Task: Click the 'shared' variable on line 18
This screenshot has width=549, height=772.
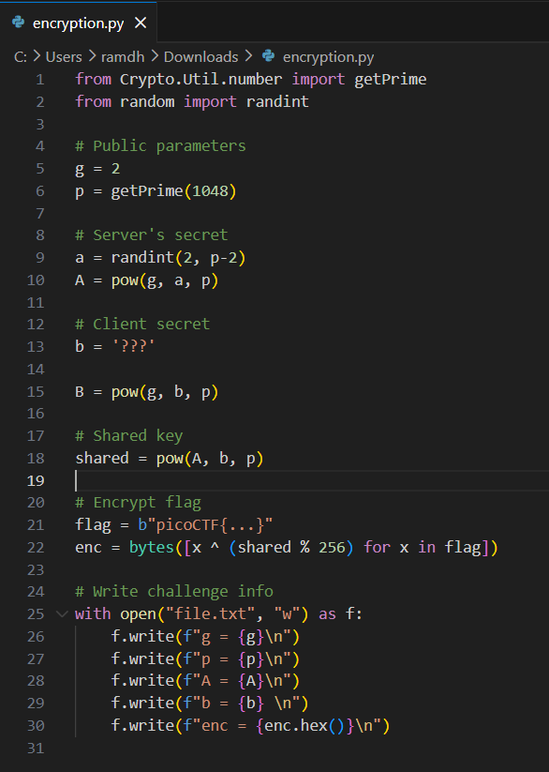Action: 102,459
